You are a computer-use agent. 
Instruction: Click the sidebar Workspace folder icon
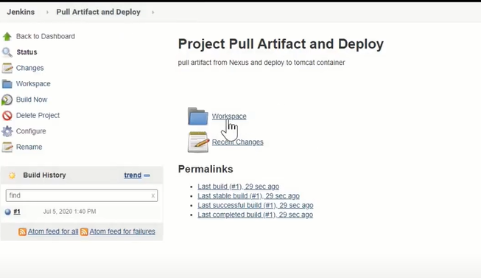coord(7,84)
